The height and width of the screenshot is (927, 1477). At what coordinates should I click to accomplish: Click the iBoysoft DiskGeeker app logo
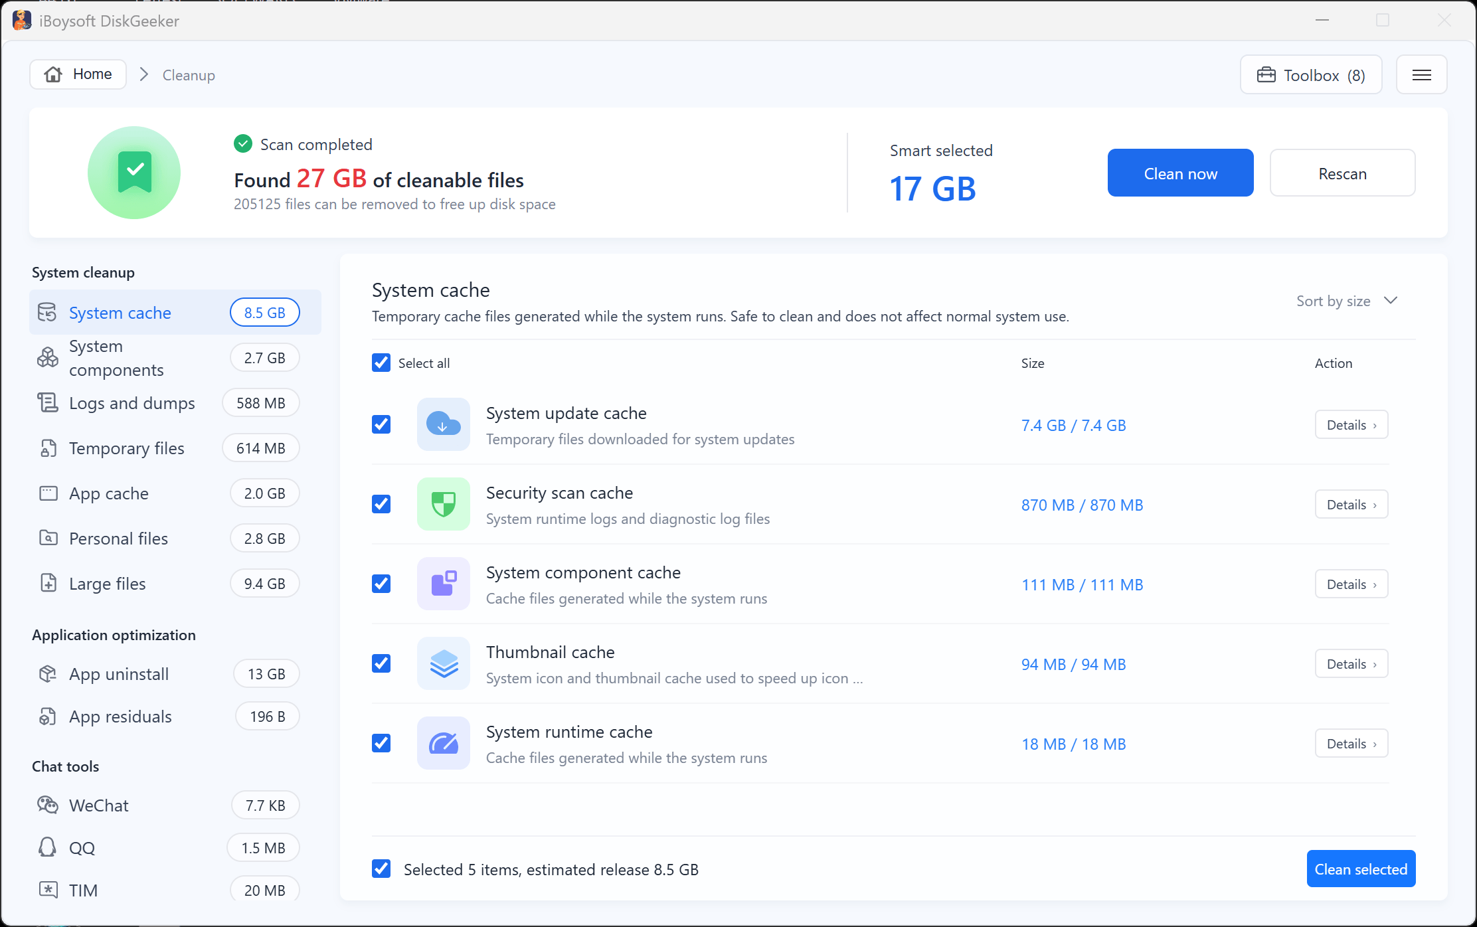(21, 21)
